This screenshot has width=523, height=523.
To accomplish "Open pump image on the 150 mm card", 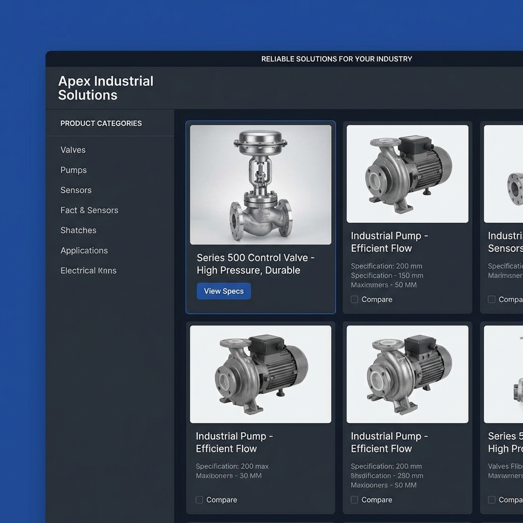I will pos(407,174).
